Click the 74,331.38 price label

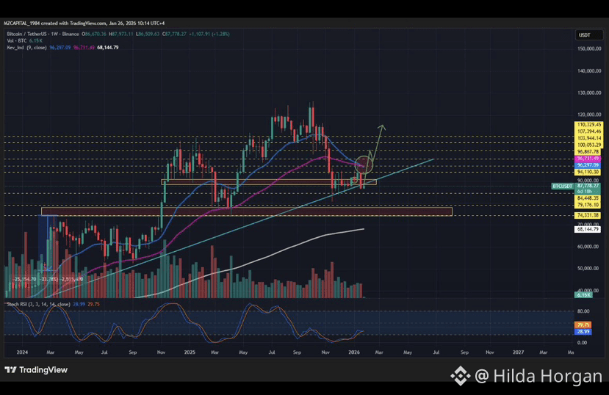[588, 215]
